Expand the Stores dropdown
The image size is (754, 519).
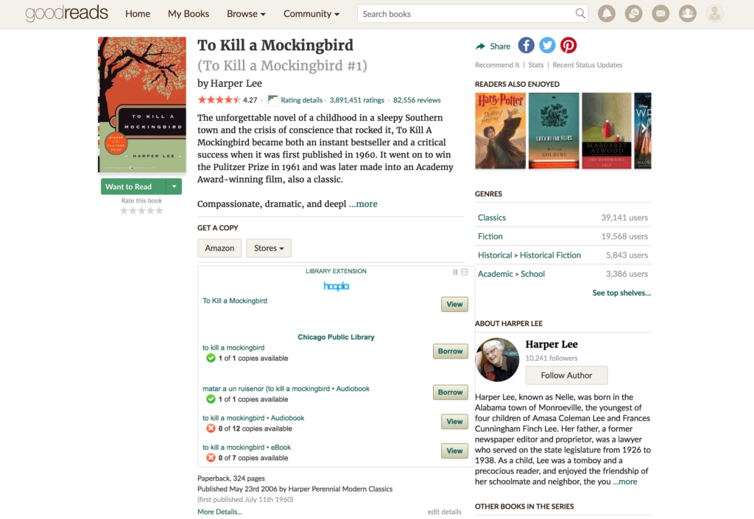[x=269, y=248]
